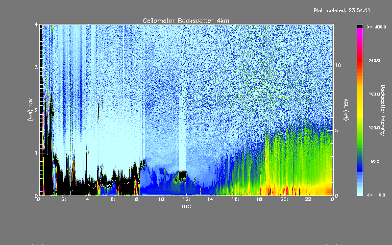The width and height of the screenshot is (392, 245).
Task: Click the "18:" UTC time tick
Action: [x=260, y=199]
